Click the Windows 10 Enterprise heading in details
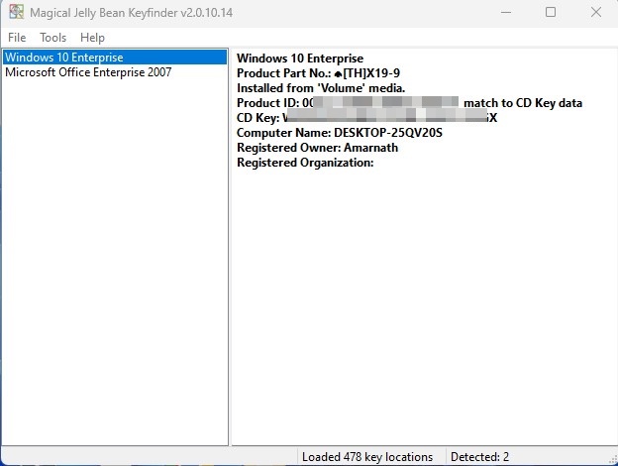 (x=300, y=58)
